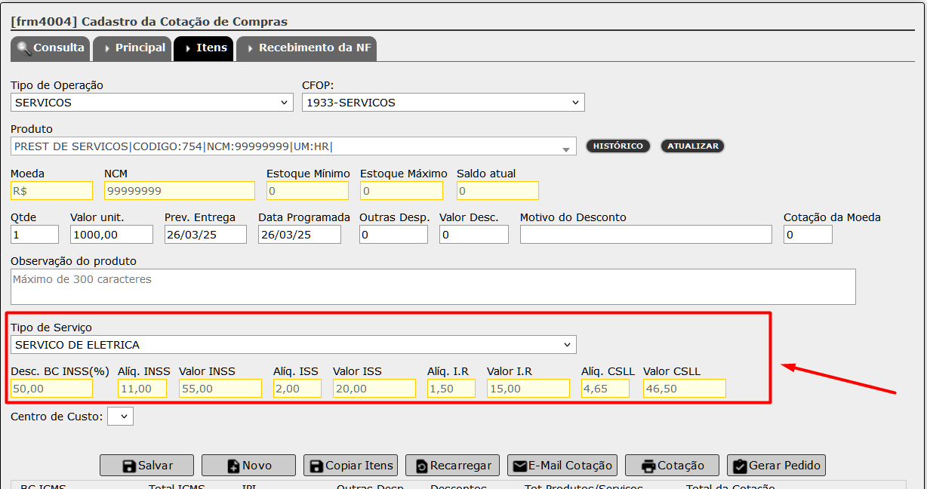This screenshot has width=927, height=489.
Task: Open the Produto selection arrow
Action: pyautogui.click(x=565, y=148)
